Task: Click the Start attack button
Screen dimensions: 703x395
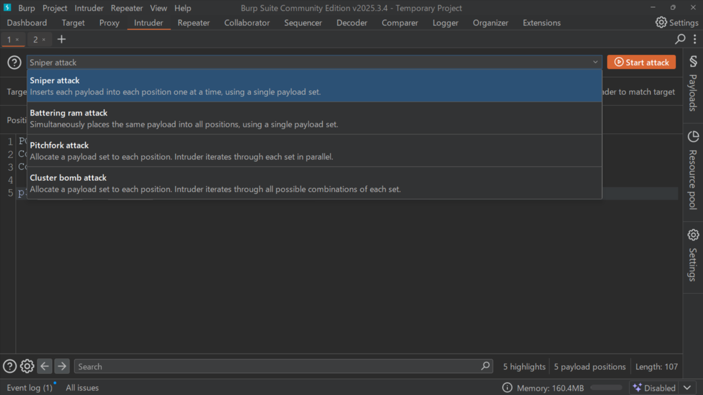Action: (641, 62)
